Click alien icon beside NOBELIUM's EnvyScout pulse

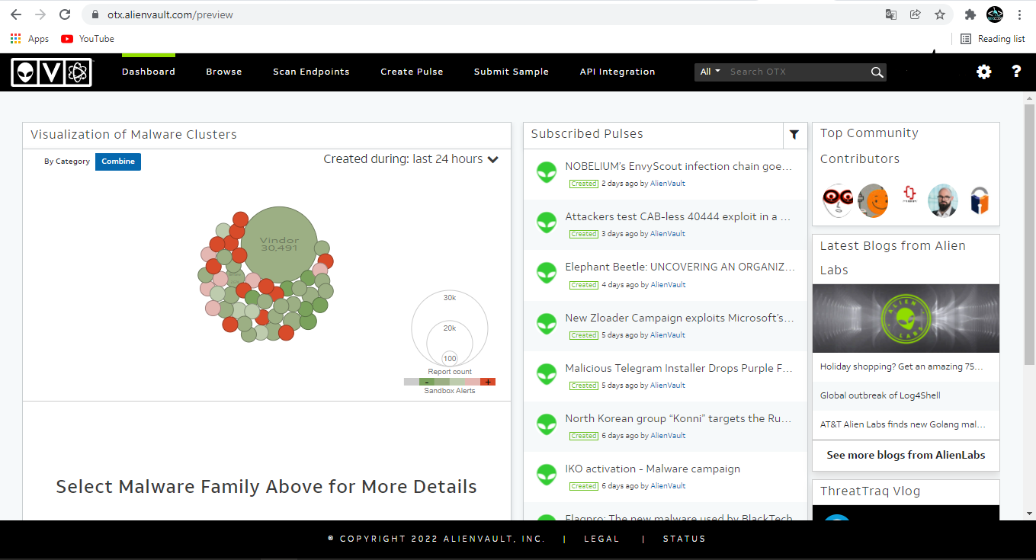[x=547, y=172]
